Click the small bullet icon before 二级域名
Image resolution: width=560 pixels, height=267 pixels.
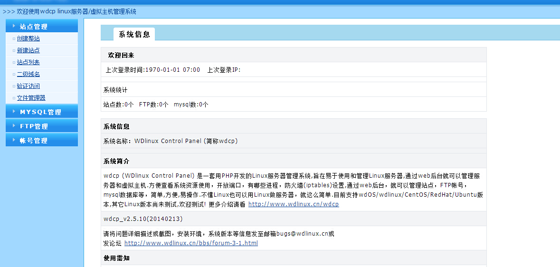[14, 74]
